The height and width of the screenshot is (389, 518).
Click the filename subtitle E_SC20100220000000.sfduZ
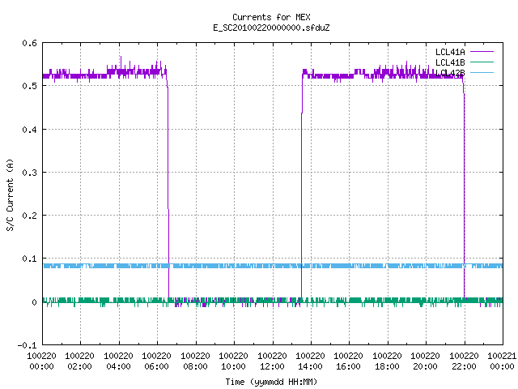point(271,28)
